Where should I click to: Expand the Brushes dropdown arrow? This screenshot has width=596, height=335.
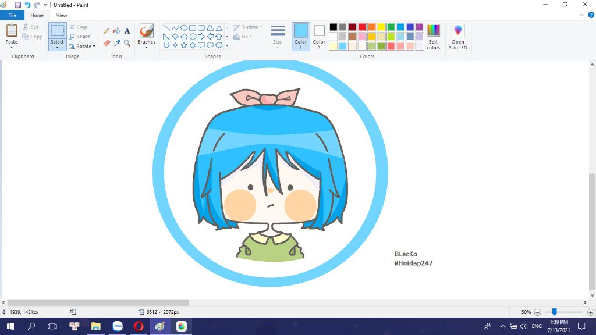tap(146, 47)
